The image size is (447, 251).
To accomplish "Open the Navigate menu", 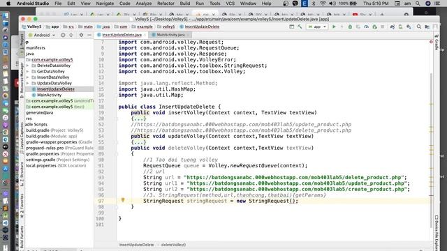I will click(105, 3).
